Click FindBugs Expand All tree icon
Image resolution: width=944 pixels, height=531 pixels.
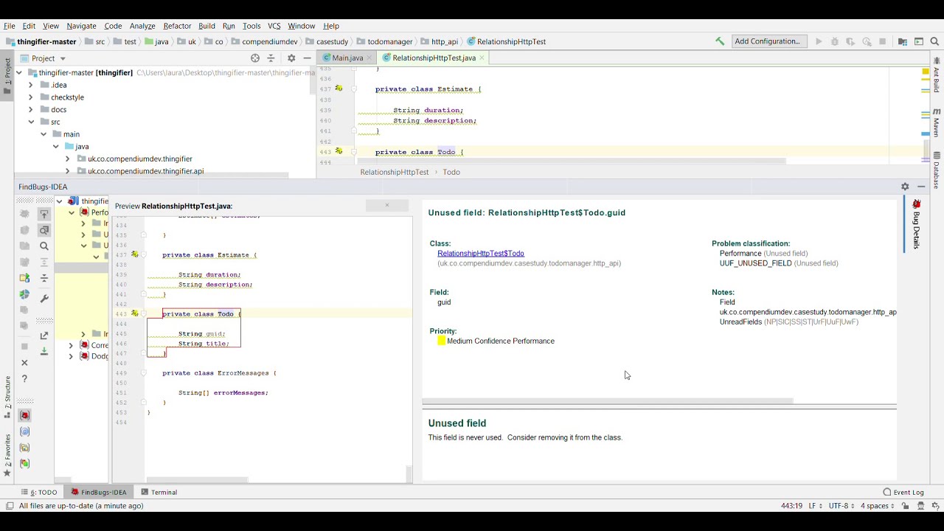tap(44, 262)
